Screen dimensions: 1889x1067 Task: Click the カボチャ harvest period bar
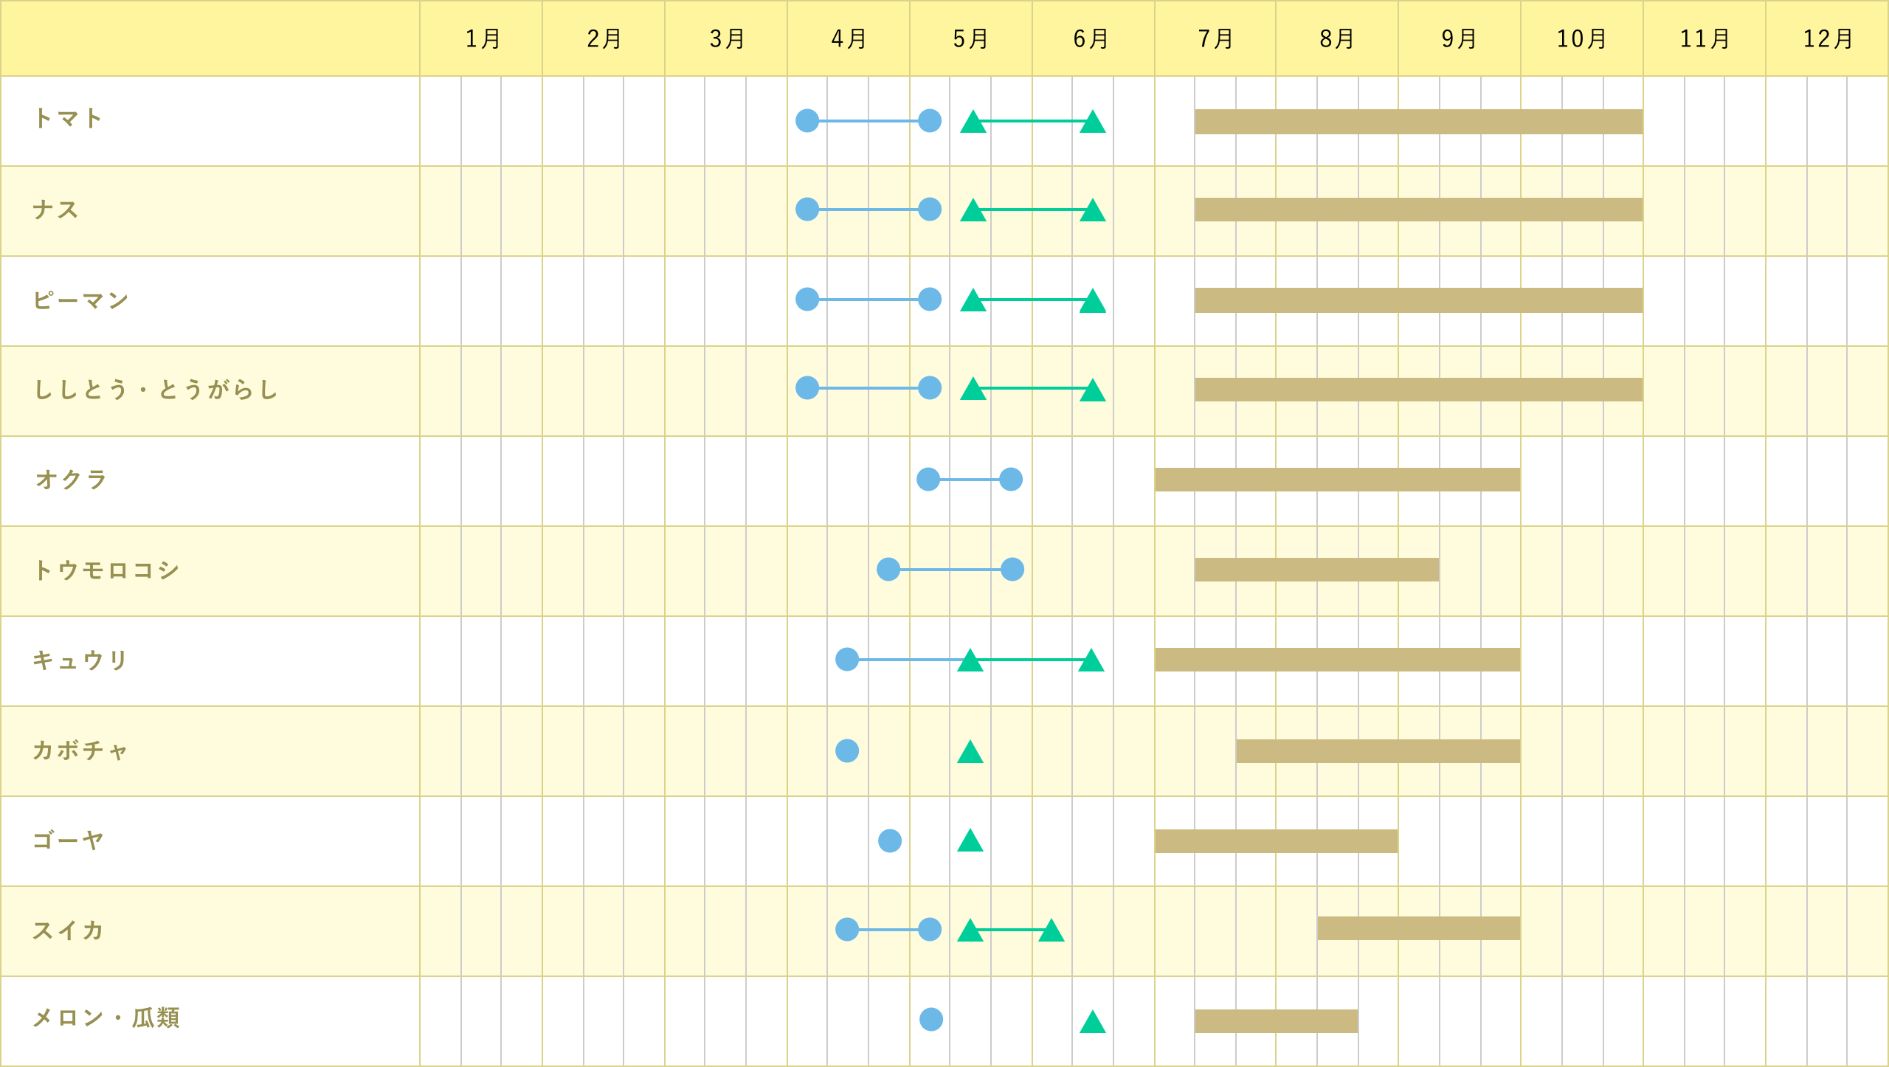1378,751
